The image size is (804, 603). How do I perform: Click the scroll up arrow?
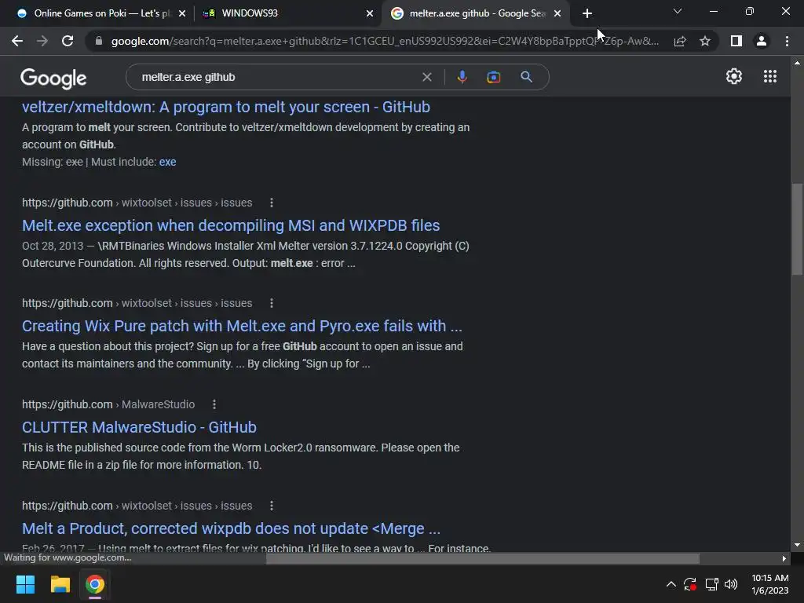click(797, 63)
